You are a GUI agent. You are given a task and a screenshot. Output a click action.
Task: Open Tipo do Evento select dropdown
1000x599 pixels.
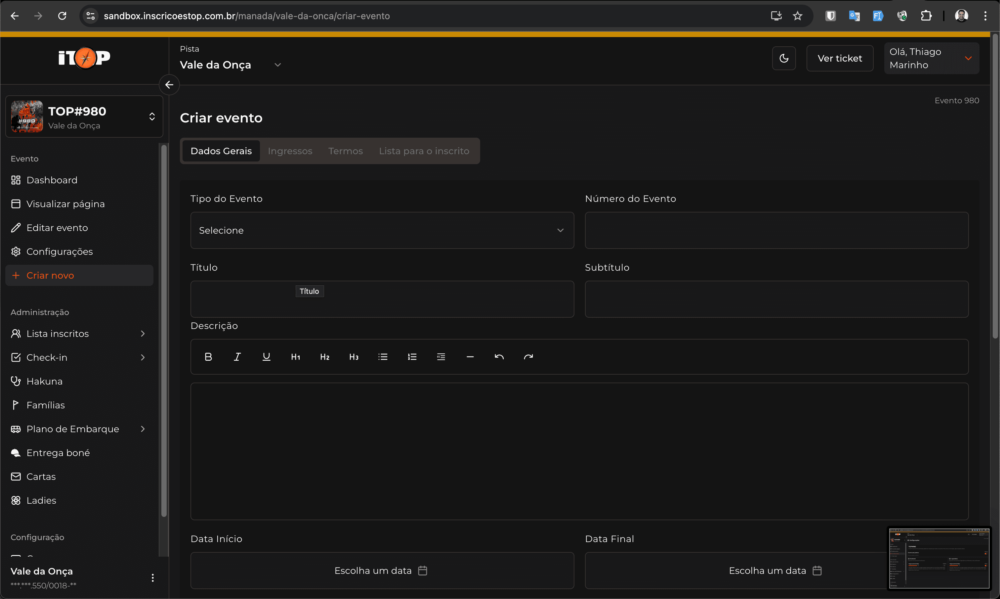pyautogui.click(x=382, y=230)
